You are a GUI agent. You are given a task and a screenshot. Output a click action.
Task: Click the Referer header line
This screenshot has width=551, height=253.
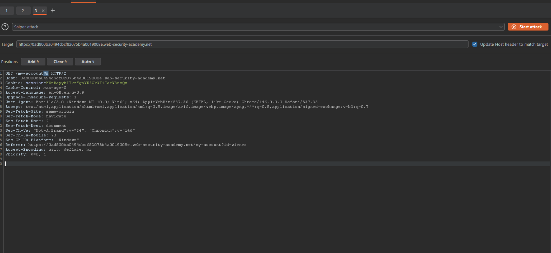126,145
